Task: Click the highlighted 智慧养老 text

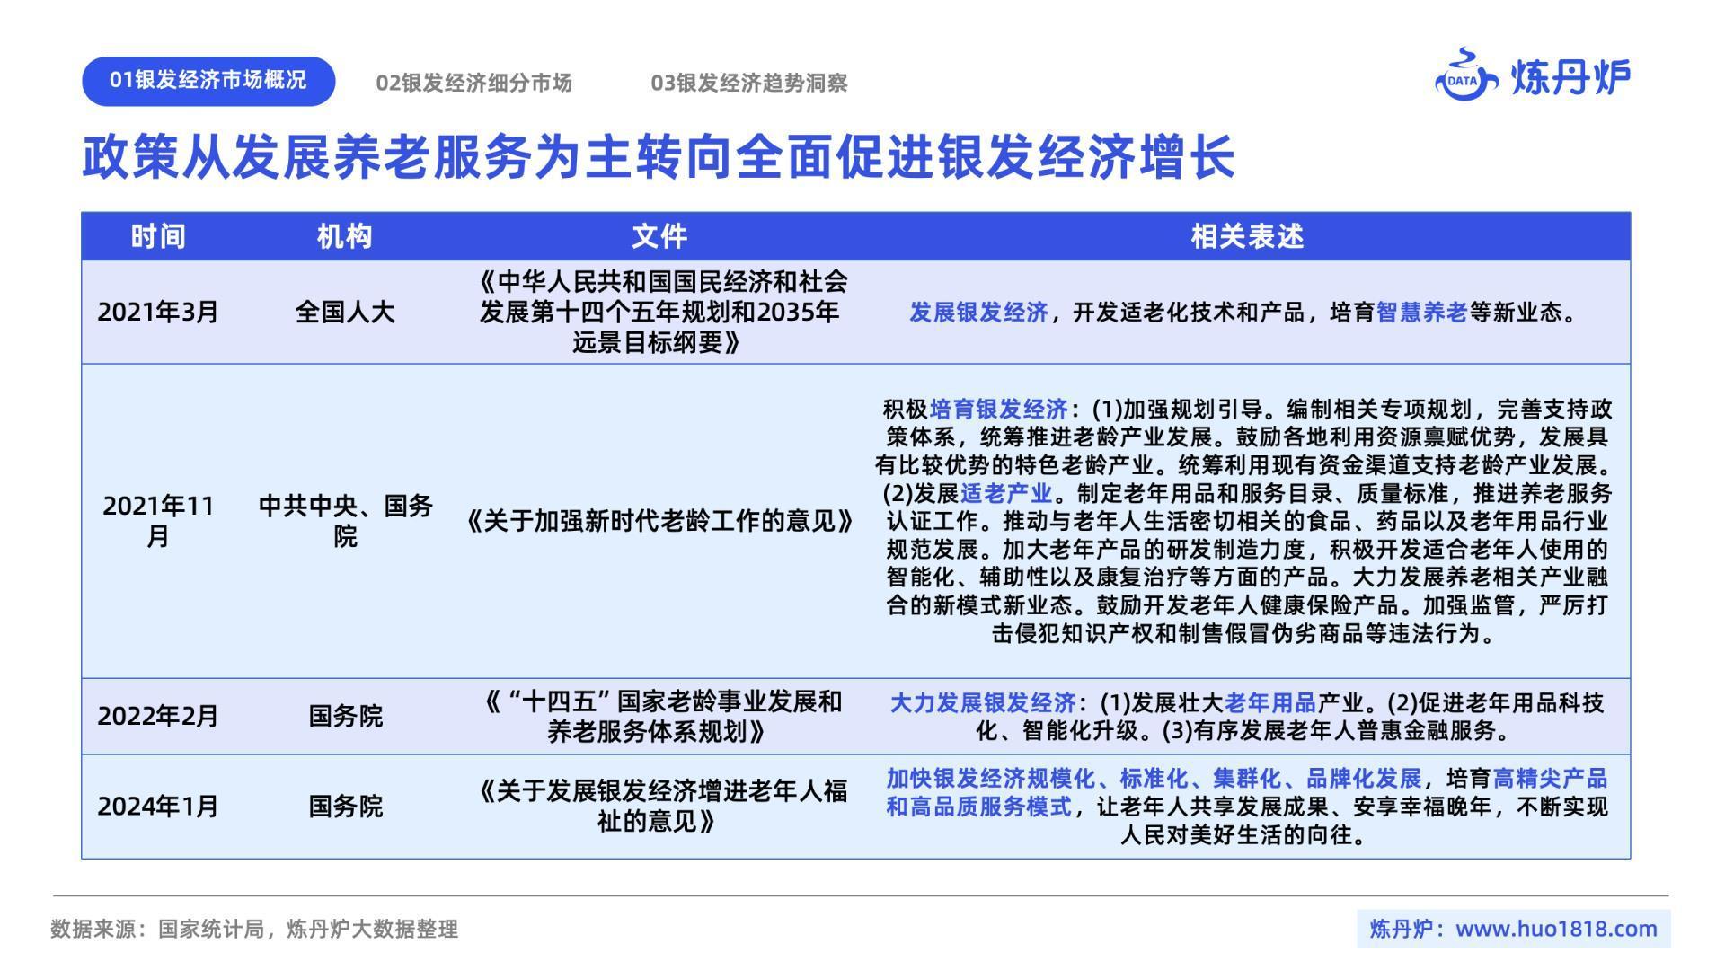Action: coord(1421,313)
